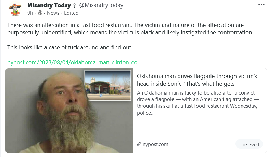Click the 'find out' sentence in post
Image resolution: width=268 pixels, height=158 pixels.
[x=70, y=47]
